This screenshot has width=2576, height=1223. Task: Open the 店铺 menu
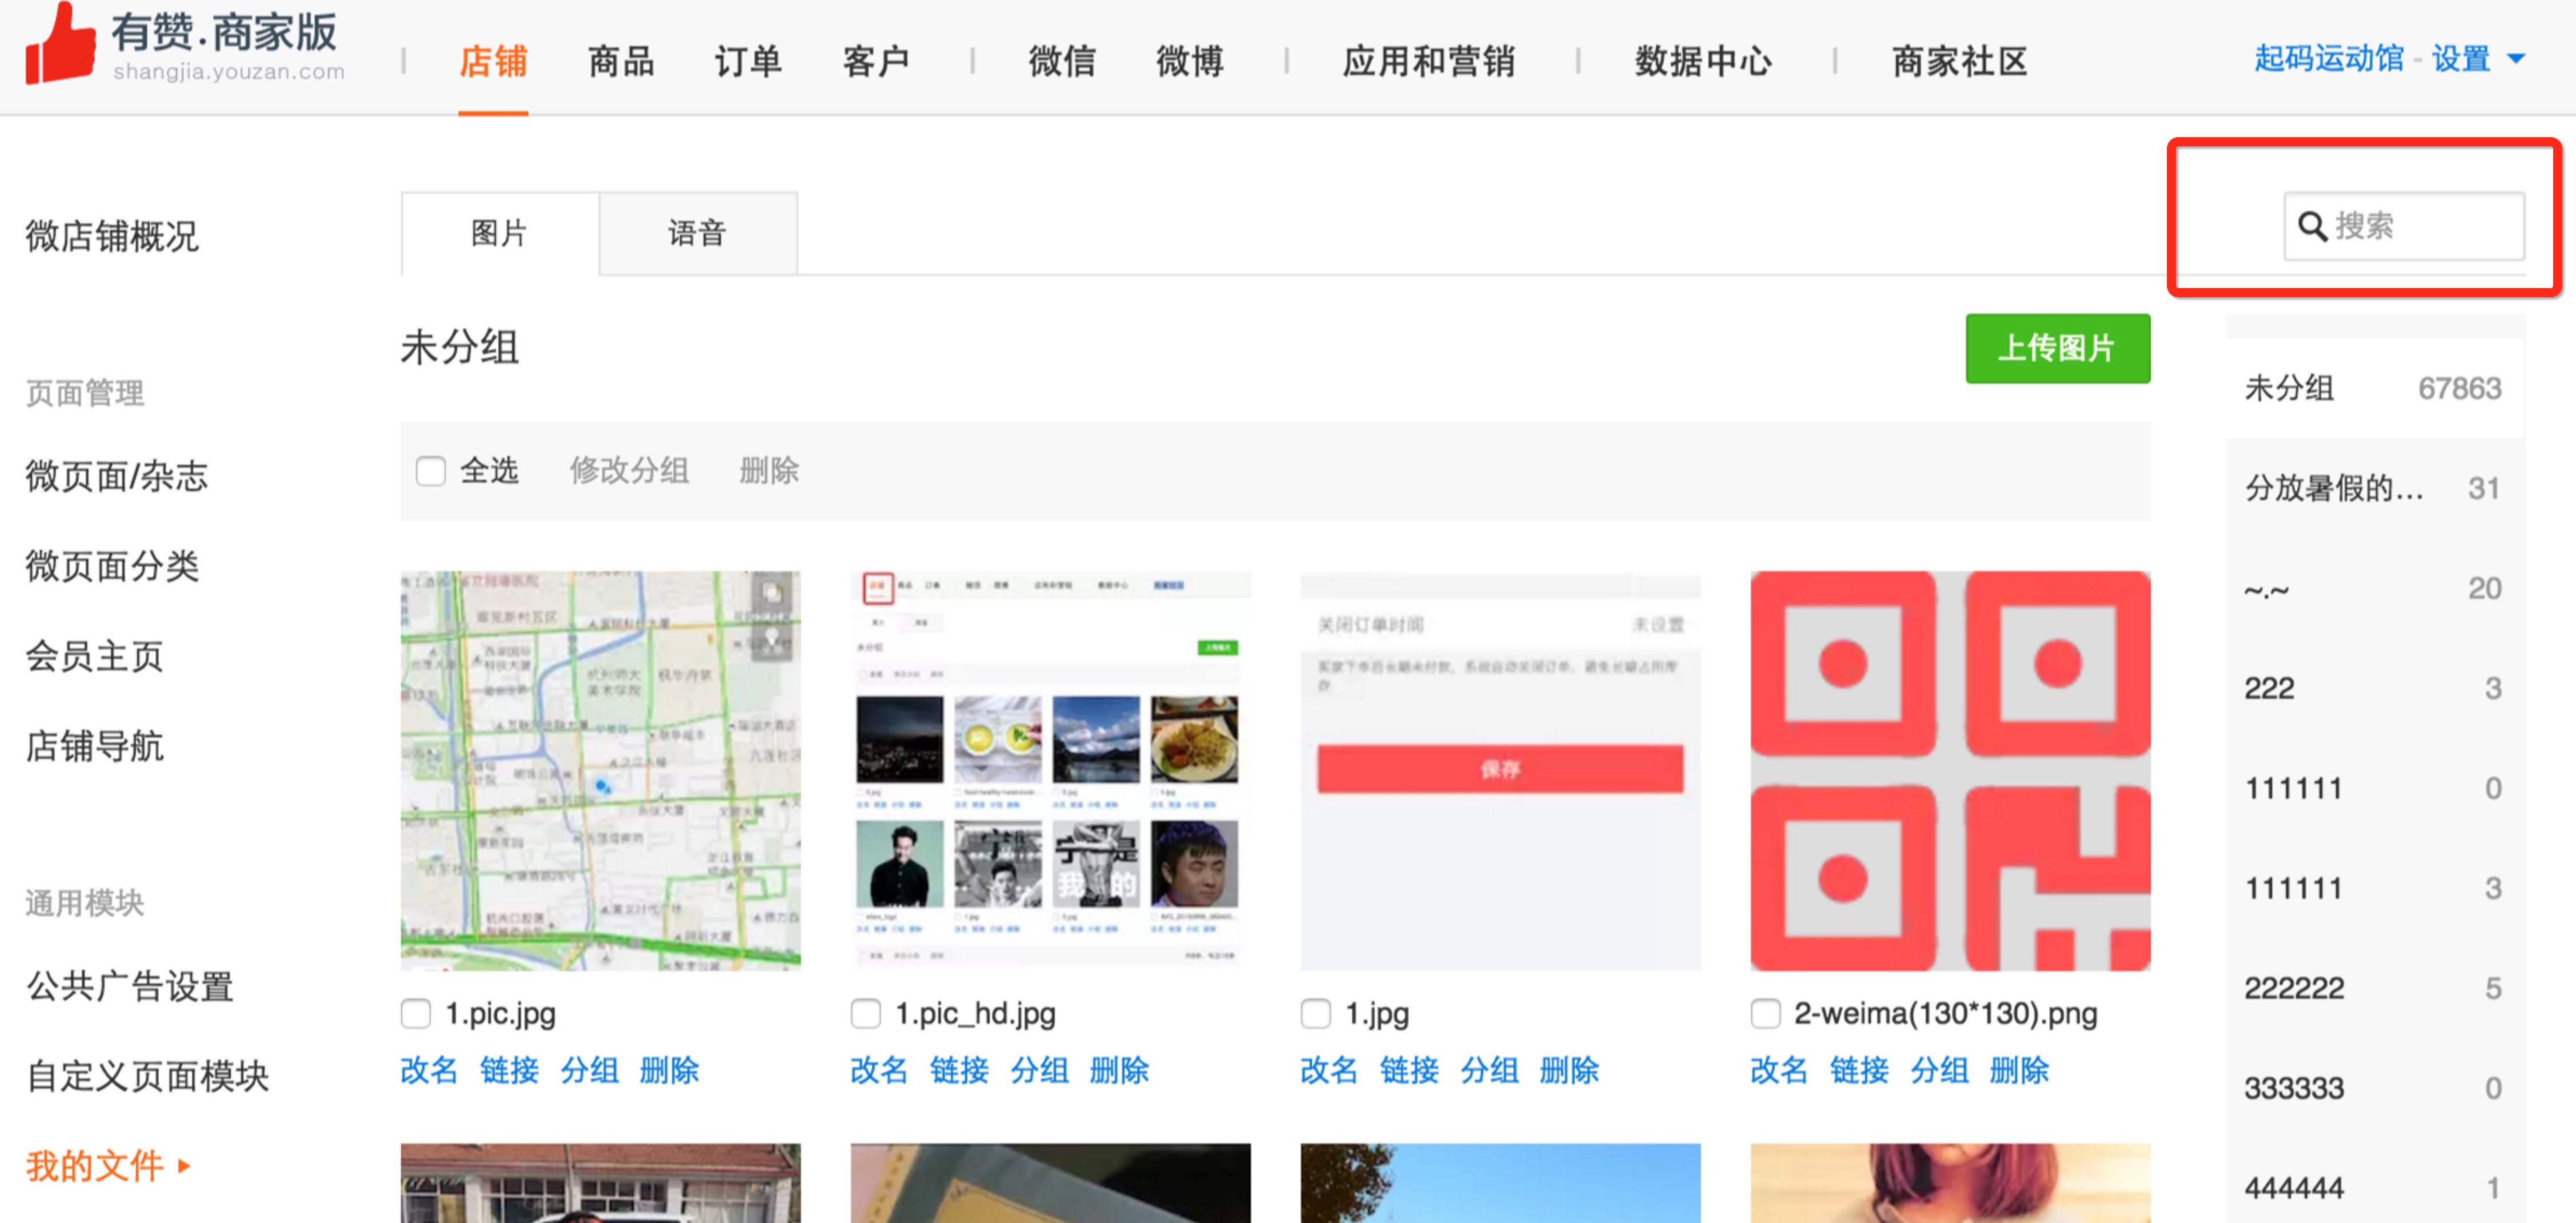[493, 62]
